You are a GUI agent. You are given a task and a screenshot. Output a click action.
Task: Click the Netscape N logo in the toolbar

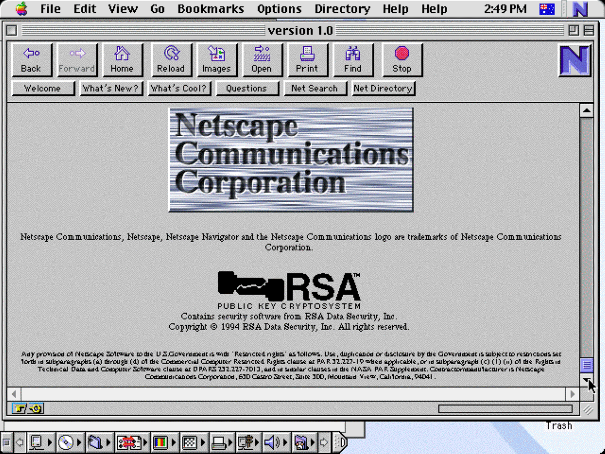point(575,60)
